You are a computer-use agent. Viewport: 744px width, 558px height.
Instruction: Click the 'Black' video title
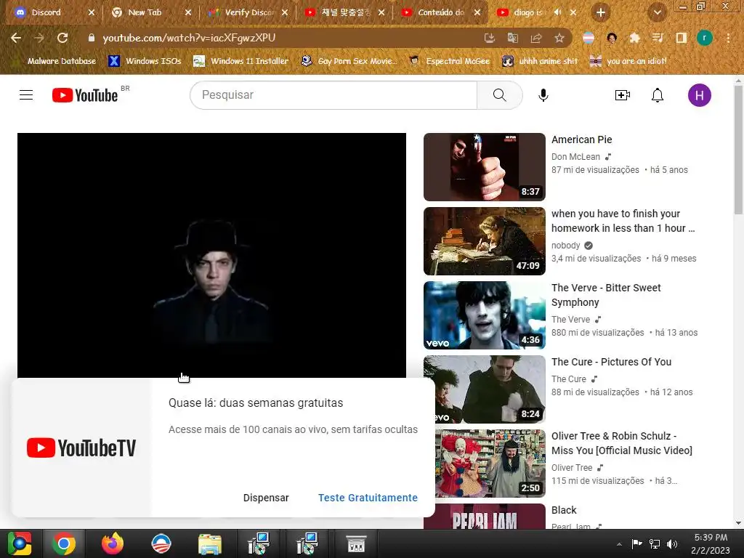click(x=564, y=510)
